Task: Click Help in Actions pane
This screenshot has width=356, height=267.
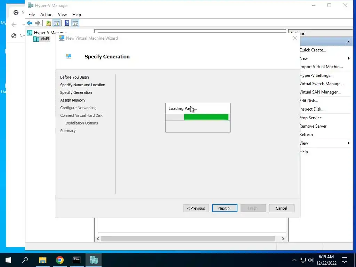Action: tap(304, 152)
